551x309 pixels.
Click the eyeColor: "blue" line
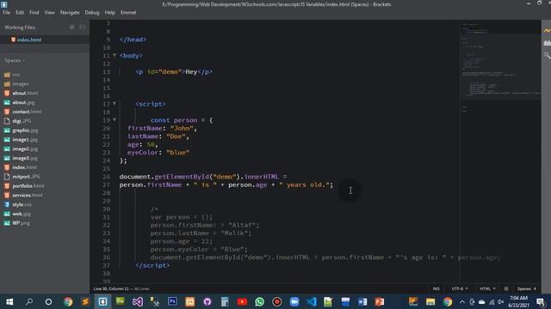click(x=158, y=153)
